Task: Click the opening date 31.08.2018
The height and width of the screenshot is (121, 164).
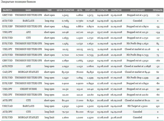Action: [103, 55]
